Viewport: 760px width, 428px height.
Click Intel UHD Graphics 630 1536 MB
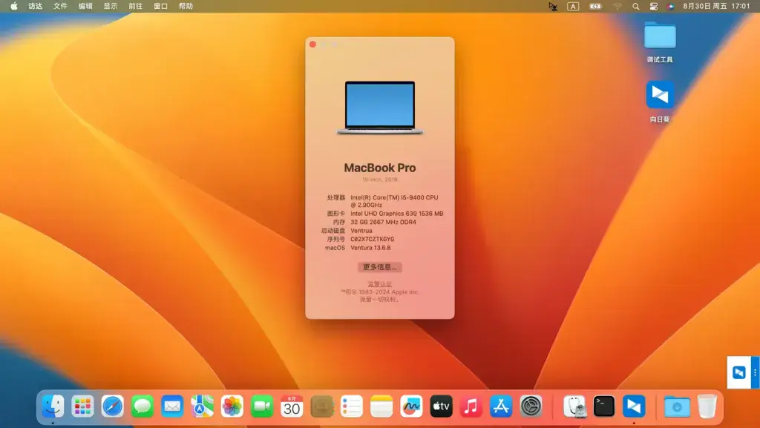(396, 214)
